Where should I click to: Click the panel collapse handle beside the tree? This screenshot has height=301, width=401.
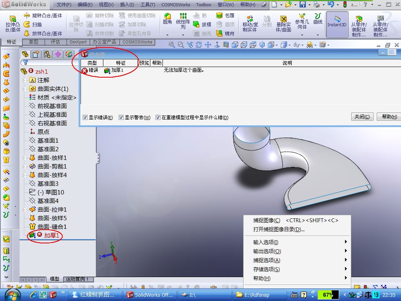(x=98, y=158)
